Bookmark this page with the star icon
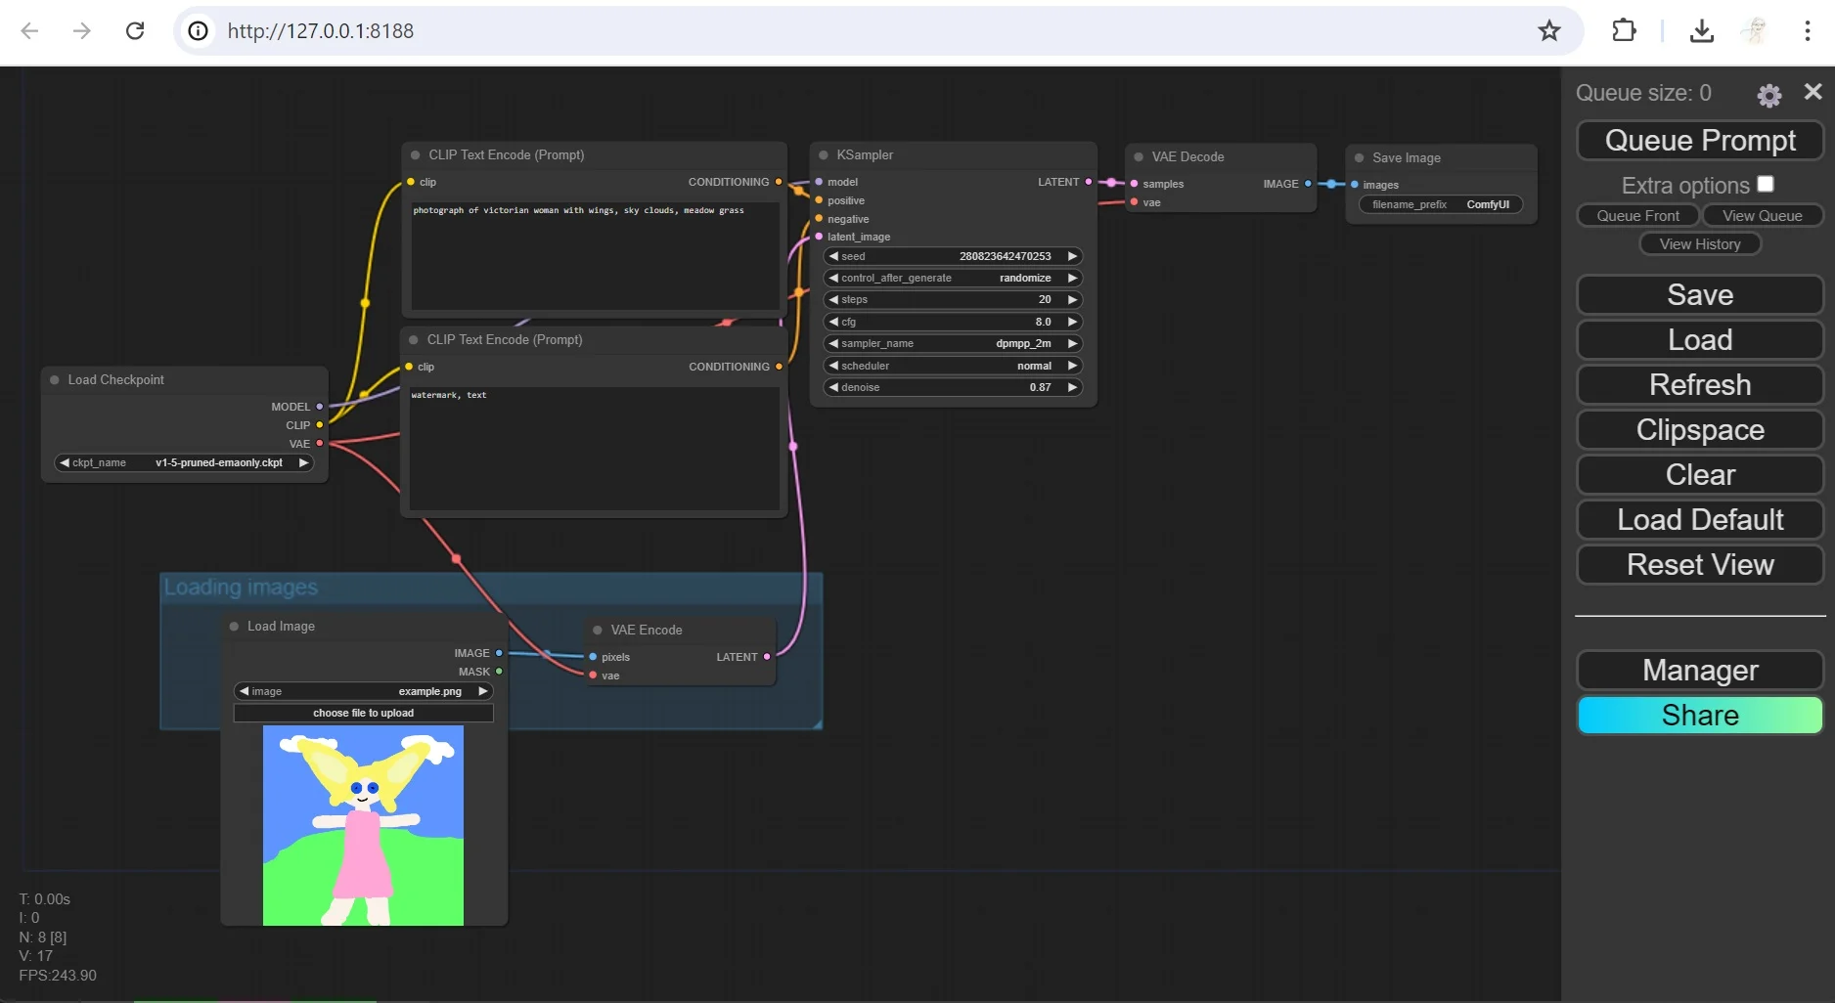The width and height of the screenshot is (1835, 1003). (x=1548, y=31)
